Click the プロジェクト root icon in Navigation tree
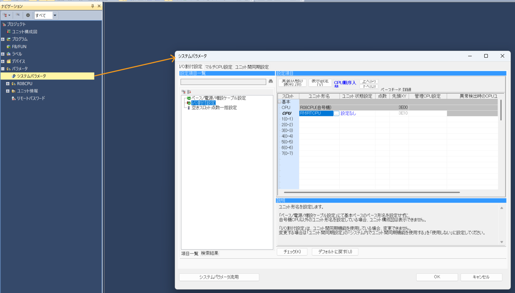Screen dimensions: 515x293 [4, 24]
